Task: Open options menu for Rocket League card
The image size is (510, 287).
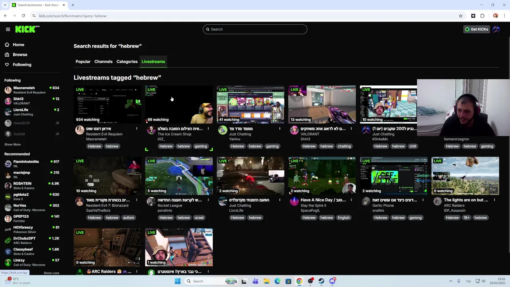Action: coord(208,200)
